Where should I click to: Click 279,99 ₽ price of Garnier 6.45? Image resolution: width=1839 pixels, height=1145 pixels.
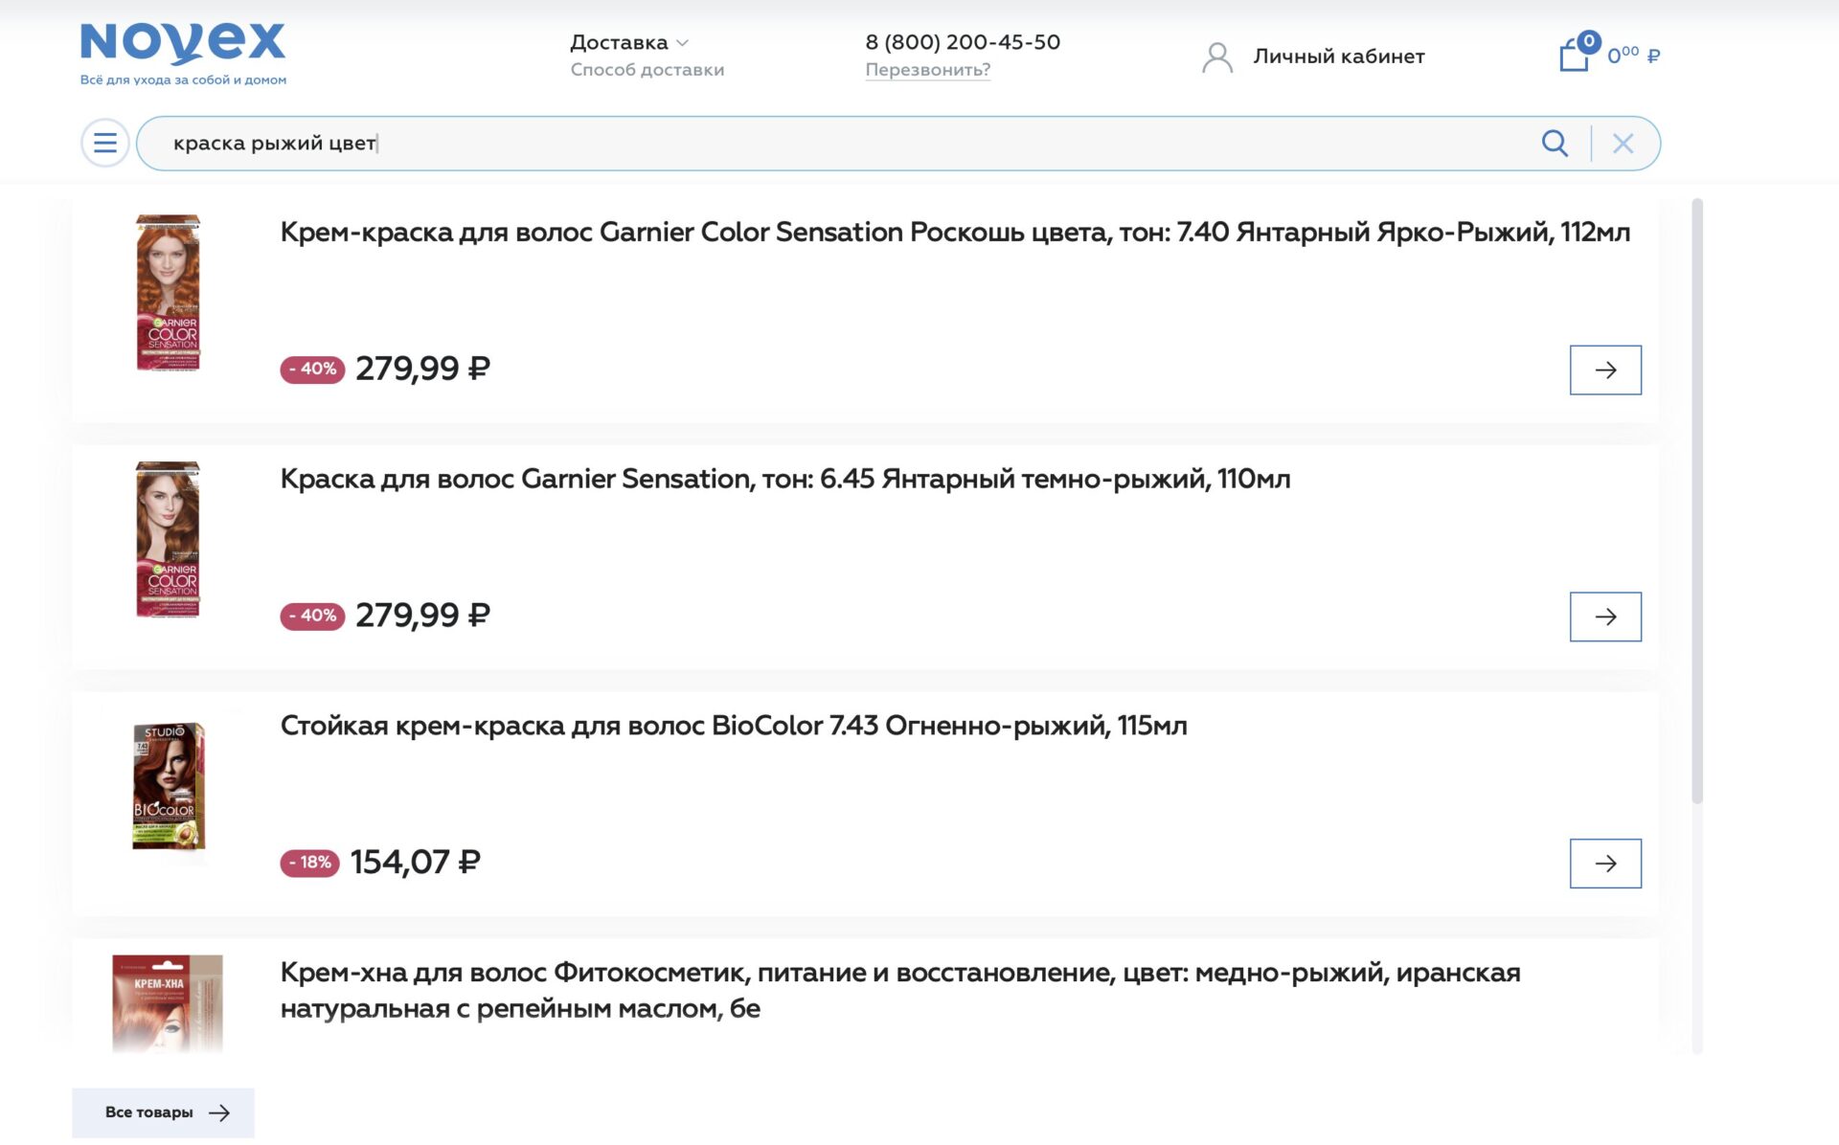(422, 616)
